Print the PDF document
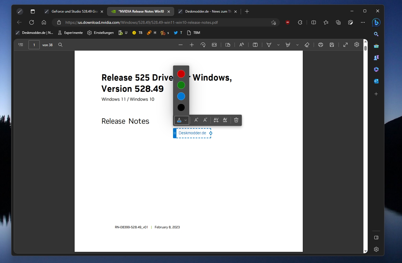 321,45
